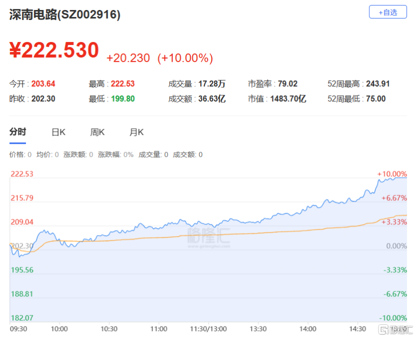The height and width of the screenshot is (338, 416).
Task: Show the 月K monthly chart tab
Action: click(137, 133)
